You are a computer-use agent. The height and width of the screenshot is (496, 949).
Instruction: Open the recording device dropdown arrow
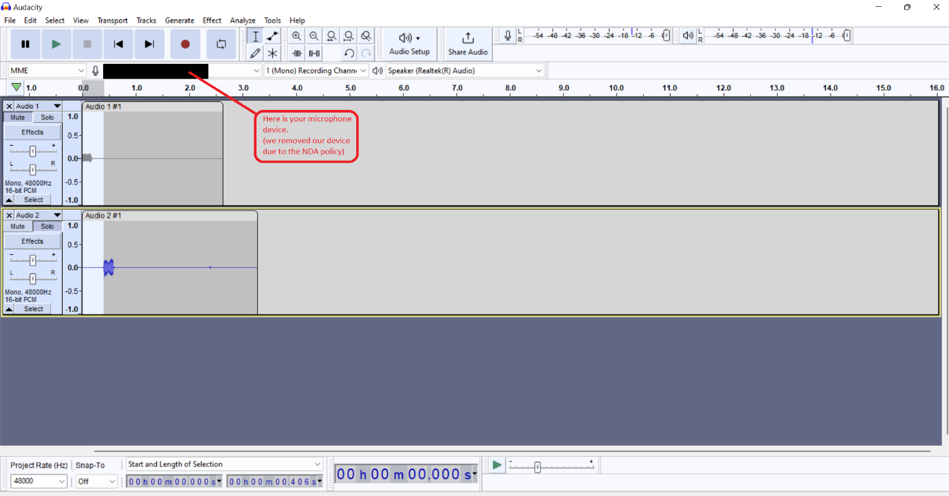[257, 71]
